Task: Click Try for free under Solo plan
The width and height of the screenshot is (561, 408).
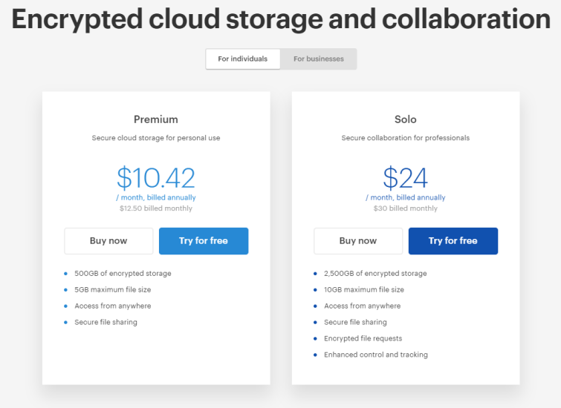Action: [x=453, y=241]
